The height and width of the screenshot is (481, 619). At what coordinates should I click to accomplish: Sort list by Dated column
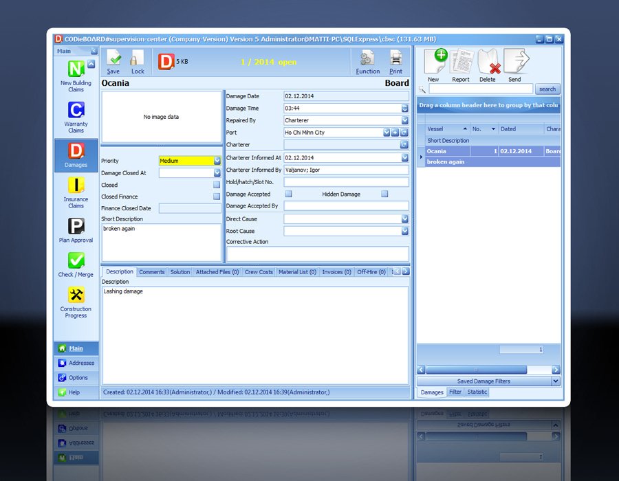pyautogui.click(x=521, y=129)
